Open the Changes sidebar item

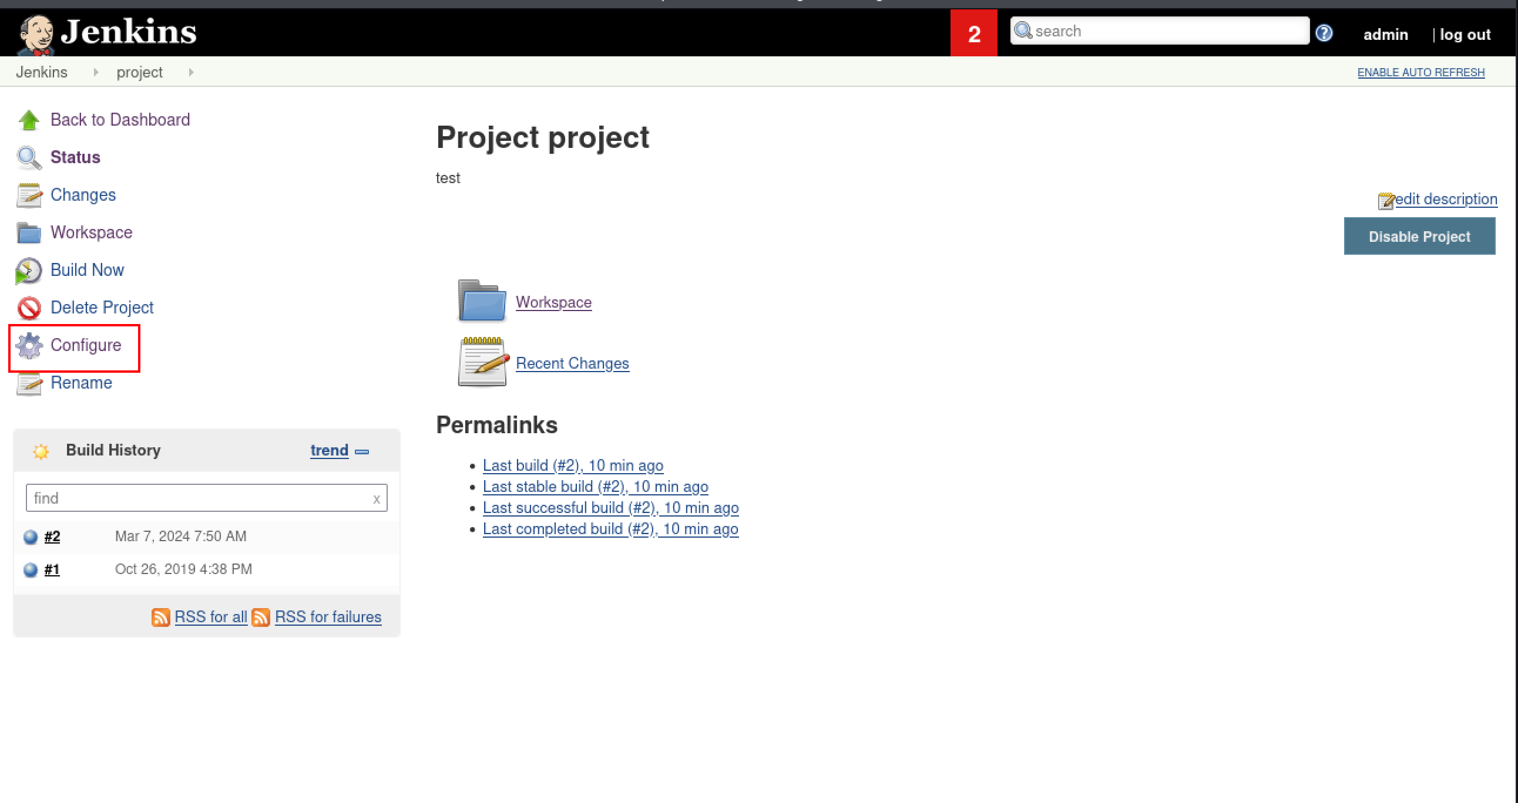click(82, 195)
